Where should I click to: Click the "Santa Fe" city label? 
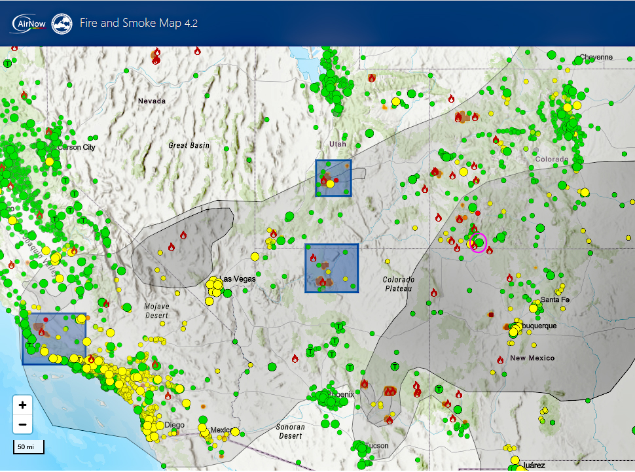coord(555,299)
